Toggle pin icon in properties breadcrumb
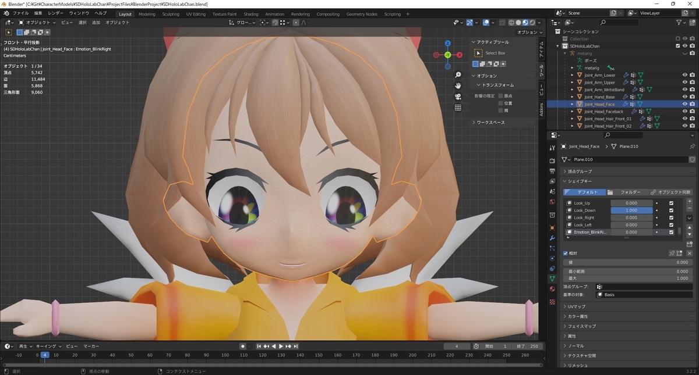Image resolution: width=699 pixels, height=375 pixels. pyautogui.click(x=692, y=147)
